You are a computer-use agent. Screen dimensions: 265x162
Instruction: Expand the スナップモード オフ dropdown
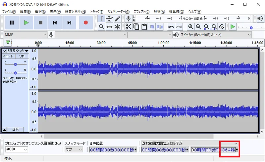click(74, 150)
